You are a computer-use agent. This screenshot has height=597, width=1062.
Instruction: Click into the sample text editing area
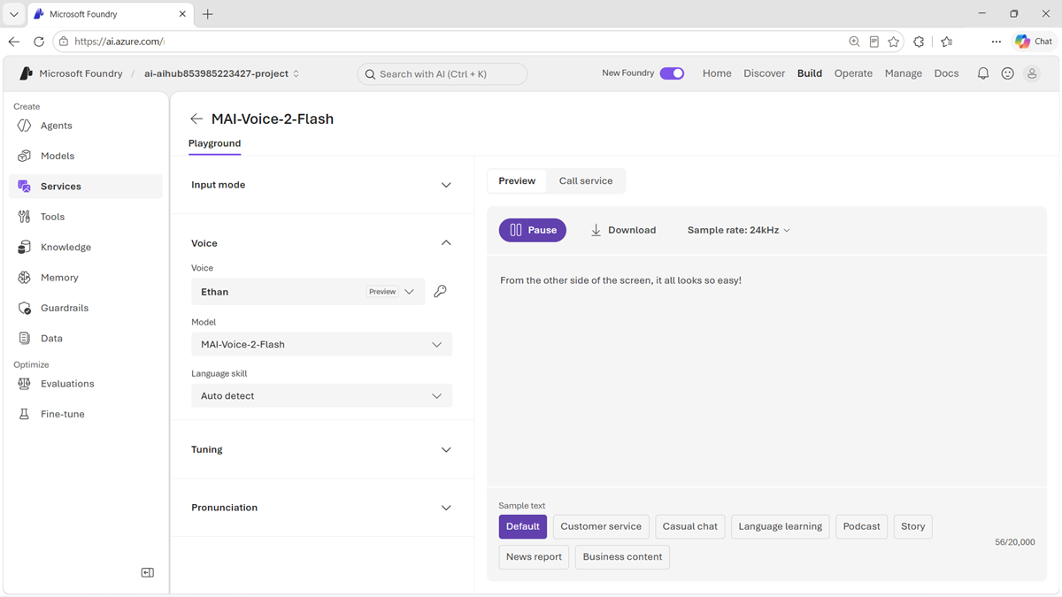coord(766,371)
